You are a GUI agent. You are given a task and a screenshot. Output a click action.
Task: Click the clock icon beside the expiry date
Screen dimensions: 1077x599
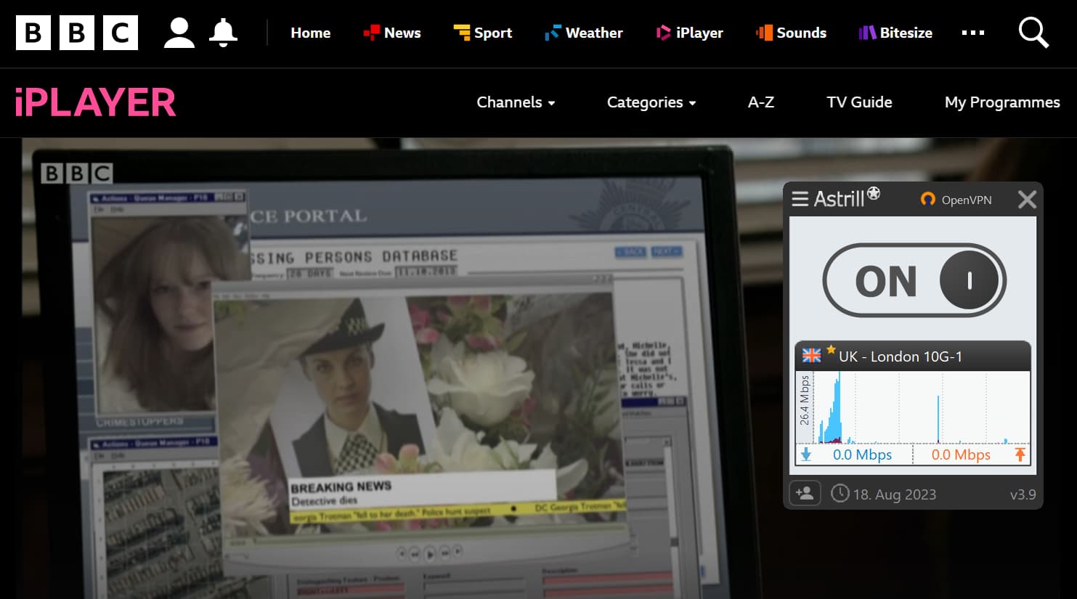point(840,494)
